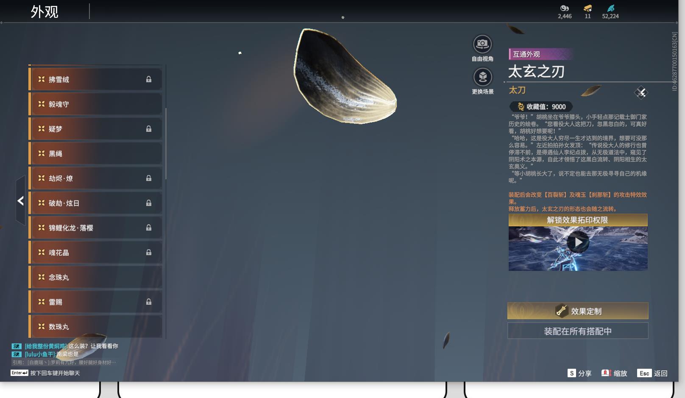The height and width of the screenshot is (398, 685).
Task: Select the 锦鲤化龙·落樱 skin
Action: click(x=95, y=228)
